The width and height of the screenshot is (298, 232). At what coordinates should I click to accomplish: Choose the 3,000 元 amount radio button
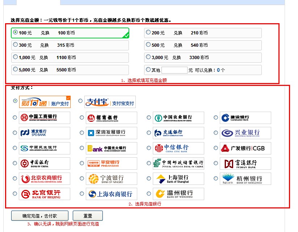(148, 57)
